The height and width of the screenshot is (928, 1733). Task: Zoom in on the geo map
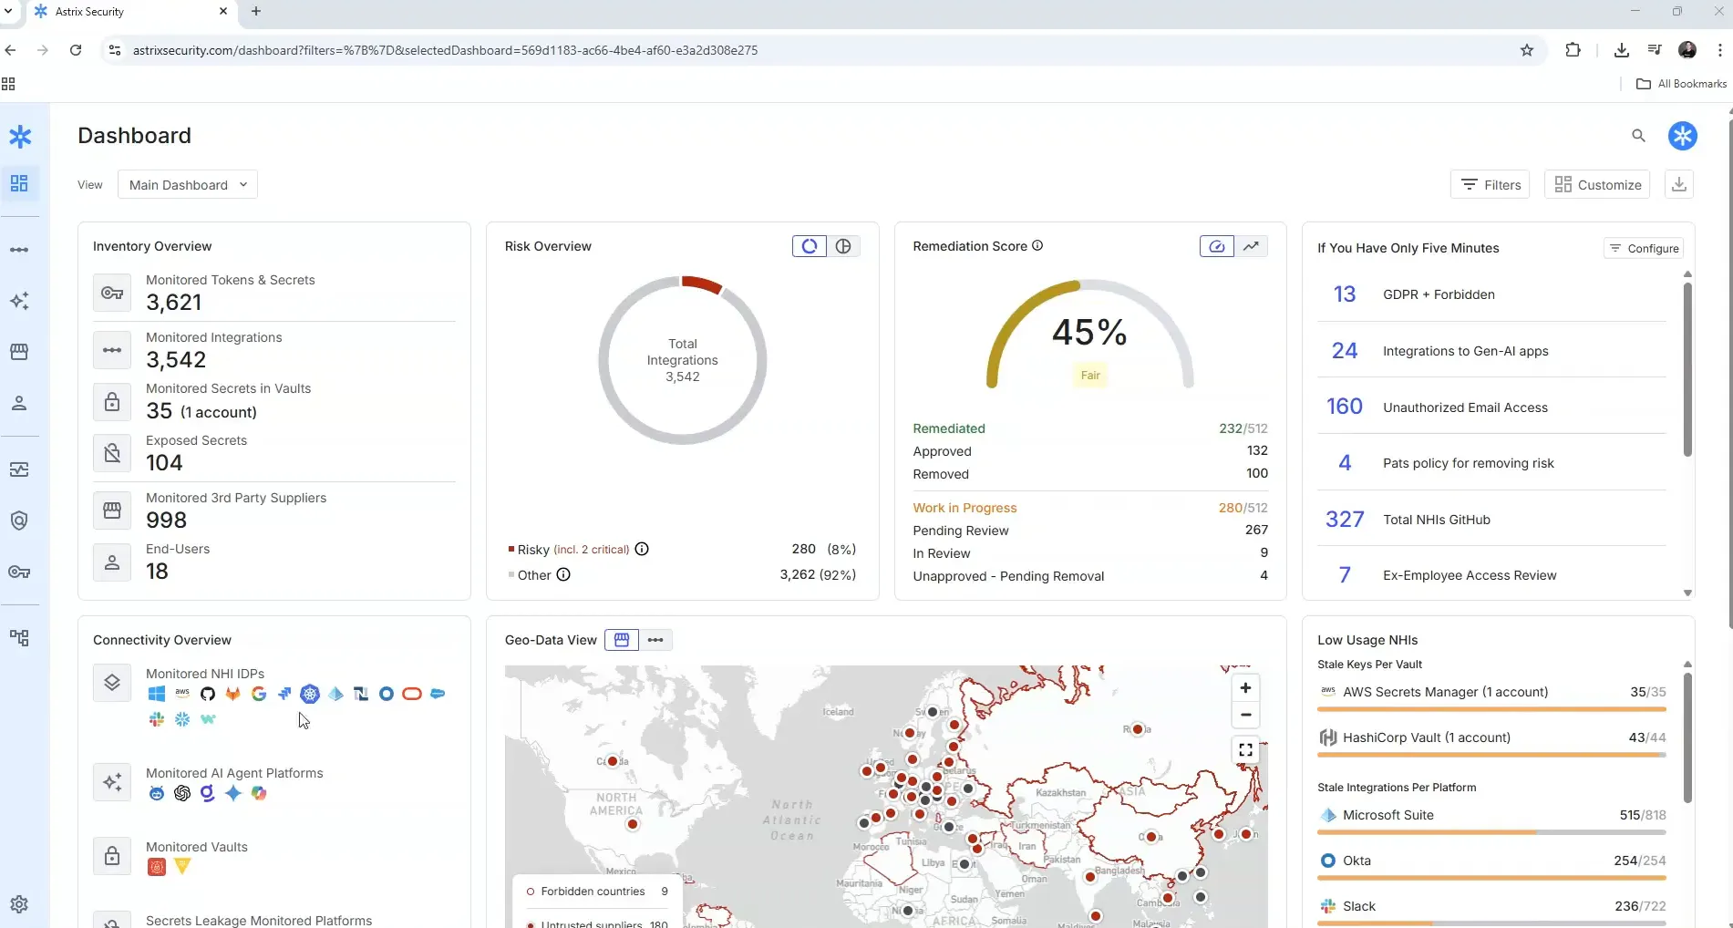point(1245,688)
